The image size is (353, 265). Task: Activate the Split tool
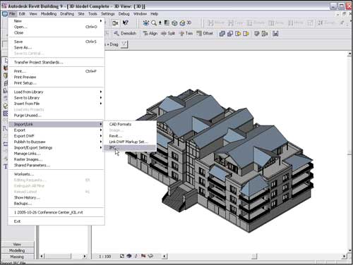[168, 33]
